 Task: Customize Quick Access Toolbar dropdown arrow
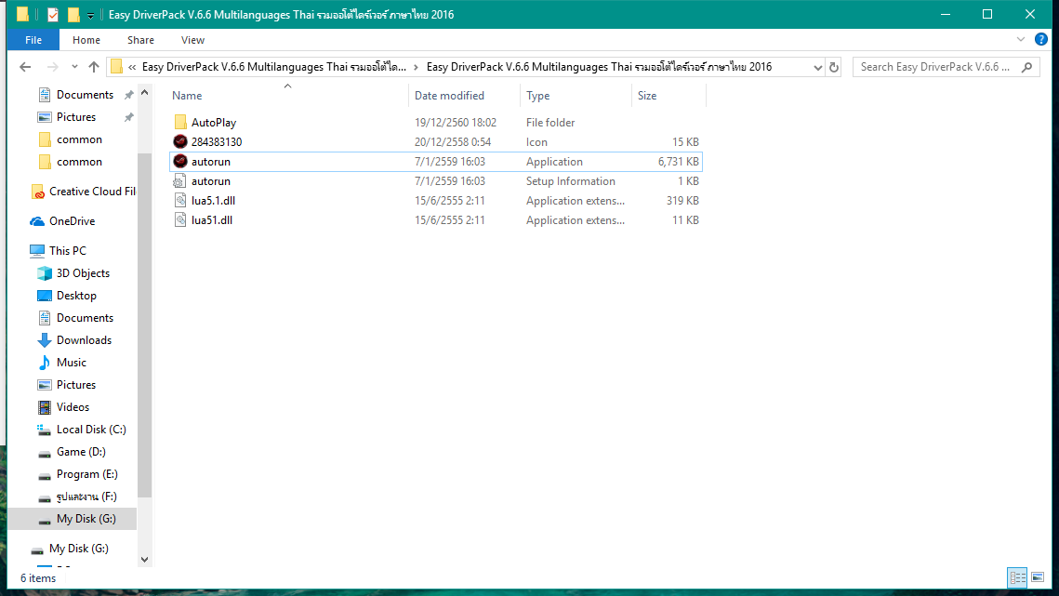click(90, 15)
